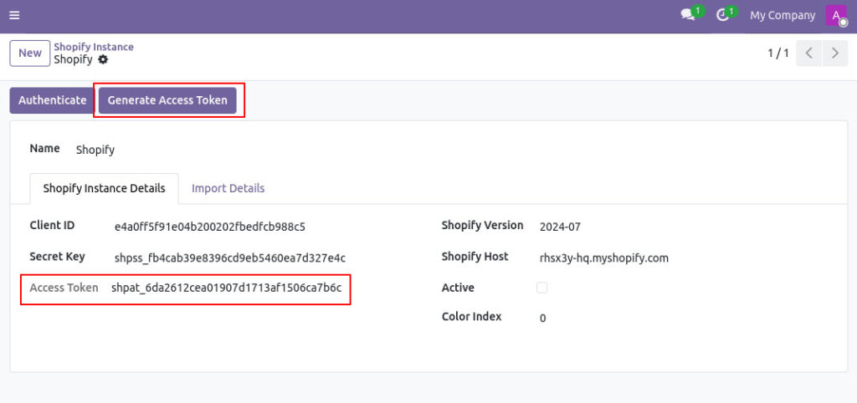Open the My Company switcher
The image size is (857, 403).
click(782, 15)
